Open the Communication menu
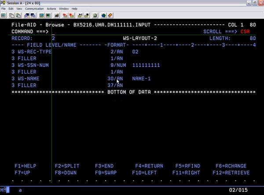 click(34, 9)
